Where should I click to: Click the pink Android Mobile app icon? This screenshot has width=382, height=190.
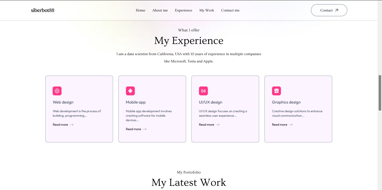click(130, 91)
